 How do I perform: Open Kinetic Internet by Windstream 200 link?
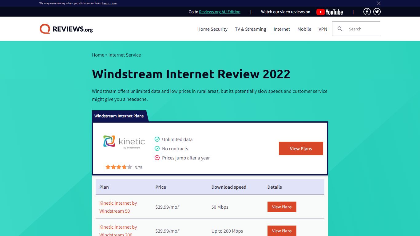click(118, 230)
